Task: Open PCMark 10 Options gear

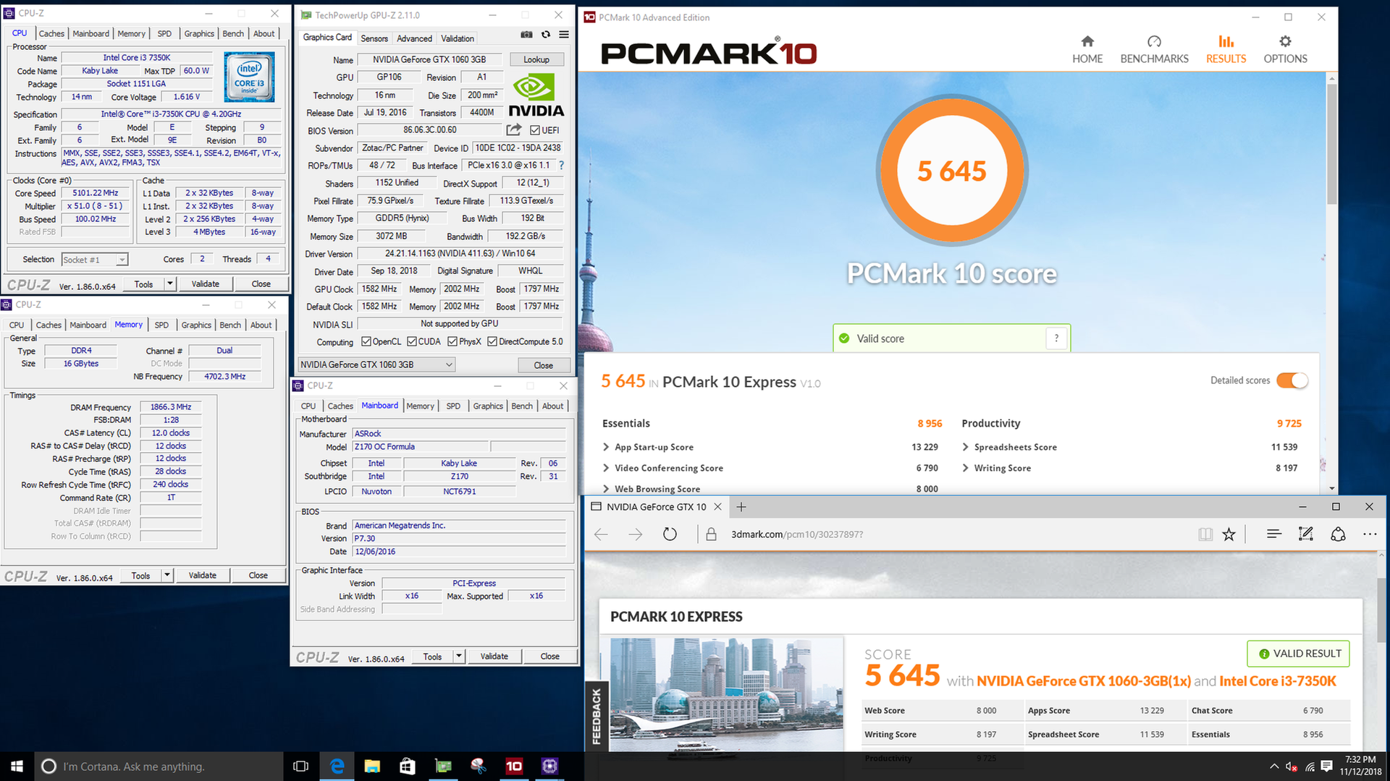Action: click(x=1285, y=49)
